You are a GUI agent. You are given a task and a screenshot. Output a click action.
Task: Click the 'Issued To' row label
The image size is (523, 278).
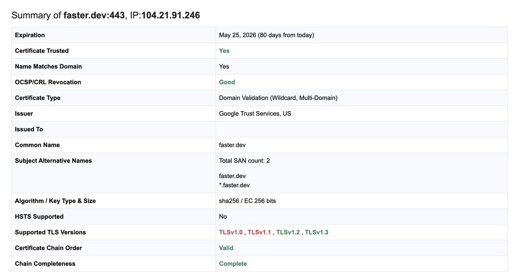29,129
